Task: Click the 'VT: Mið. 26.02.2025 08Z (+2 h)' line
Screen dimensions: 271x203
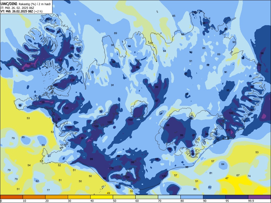Action: (21, 11)
